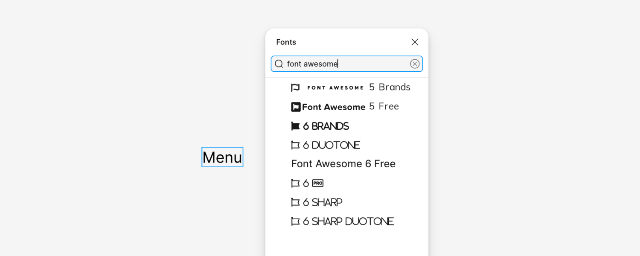Choose the 6 Brands font

click(x=320, y=126)
